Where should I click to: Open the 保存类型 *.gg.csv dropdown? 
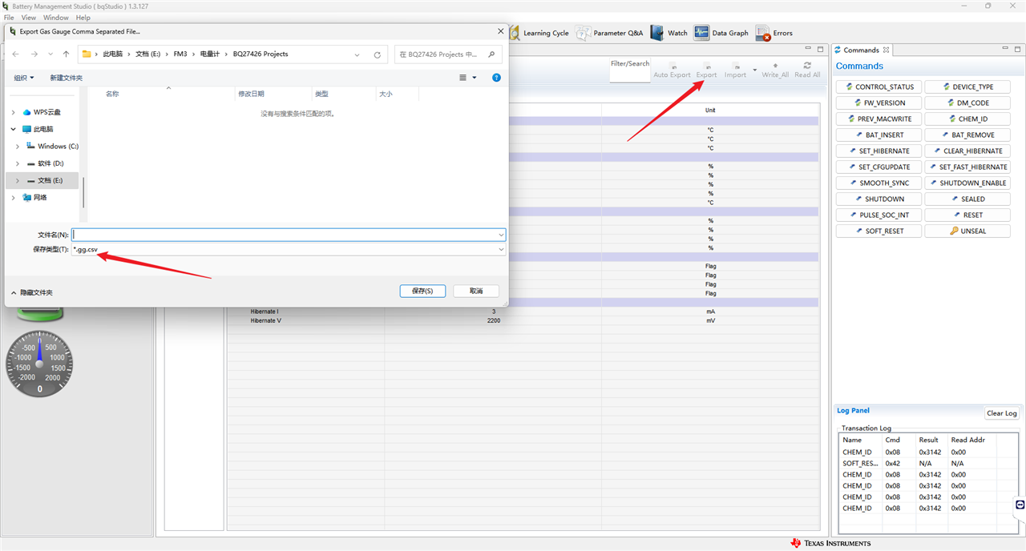(x=289, y=249)
